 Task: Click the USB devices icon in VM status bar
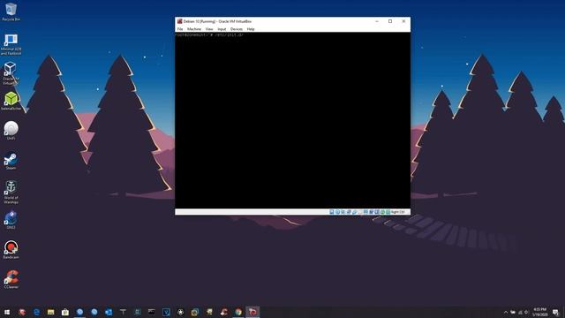355,212
